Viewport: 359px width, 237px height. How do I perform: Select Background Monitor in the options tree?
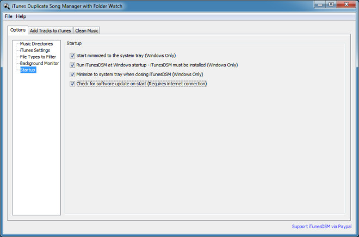[39, 64]
